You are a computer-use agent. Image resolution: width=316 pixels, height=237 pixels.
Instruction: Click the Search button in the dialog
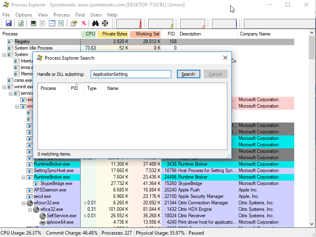pyautogui.click(x=189, y=74)
